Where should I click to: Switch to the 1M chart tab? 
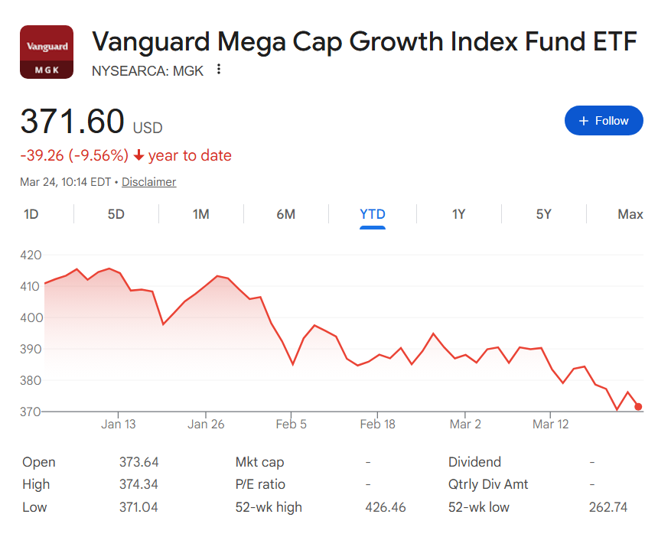[200, 214]
